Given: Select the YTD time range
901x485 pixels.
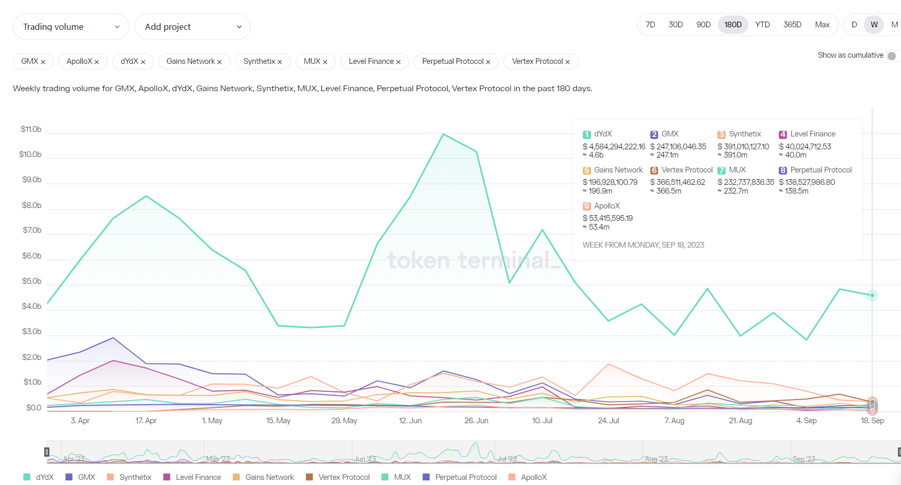Looking at the screenshot, I should click(762, 25).
